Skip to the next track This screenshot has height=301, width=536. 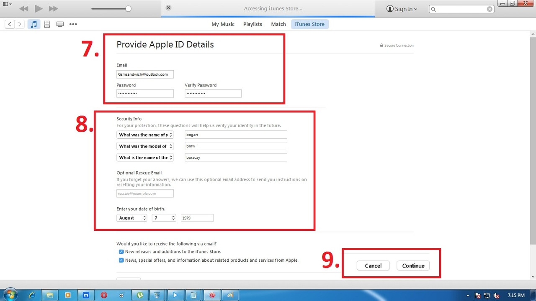53,8
